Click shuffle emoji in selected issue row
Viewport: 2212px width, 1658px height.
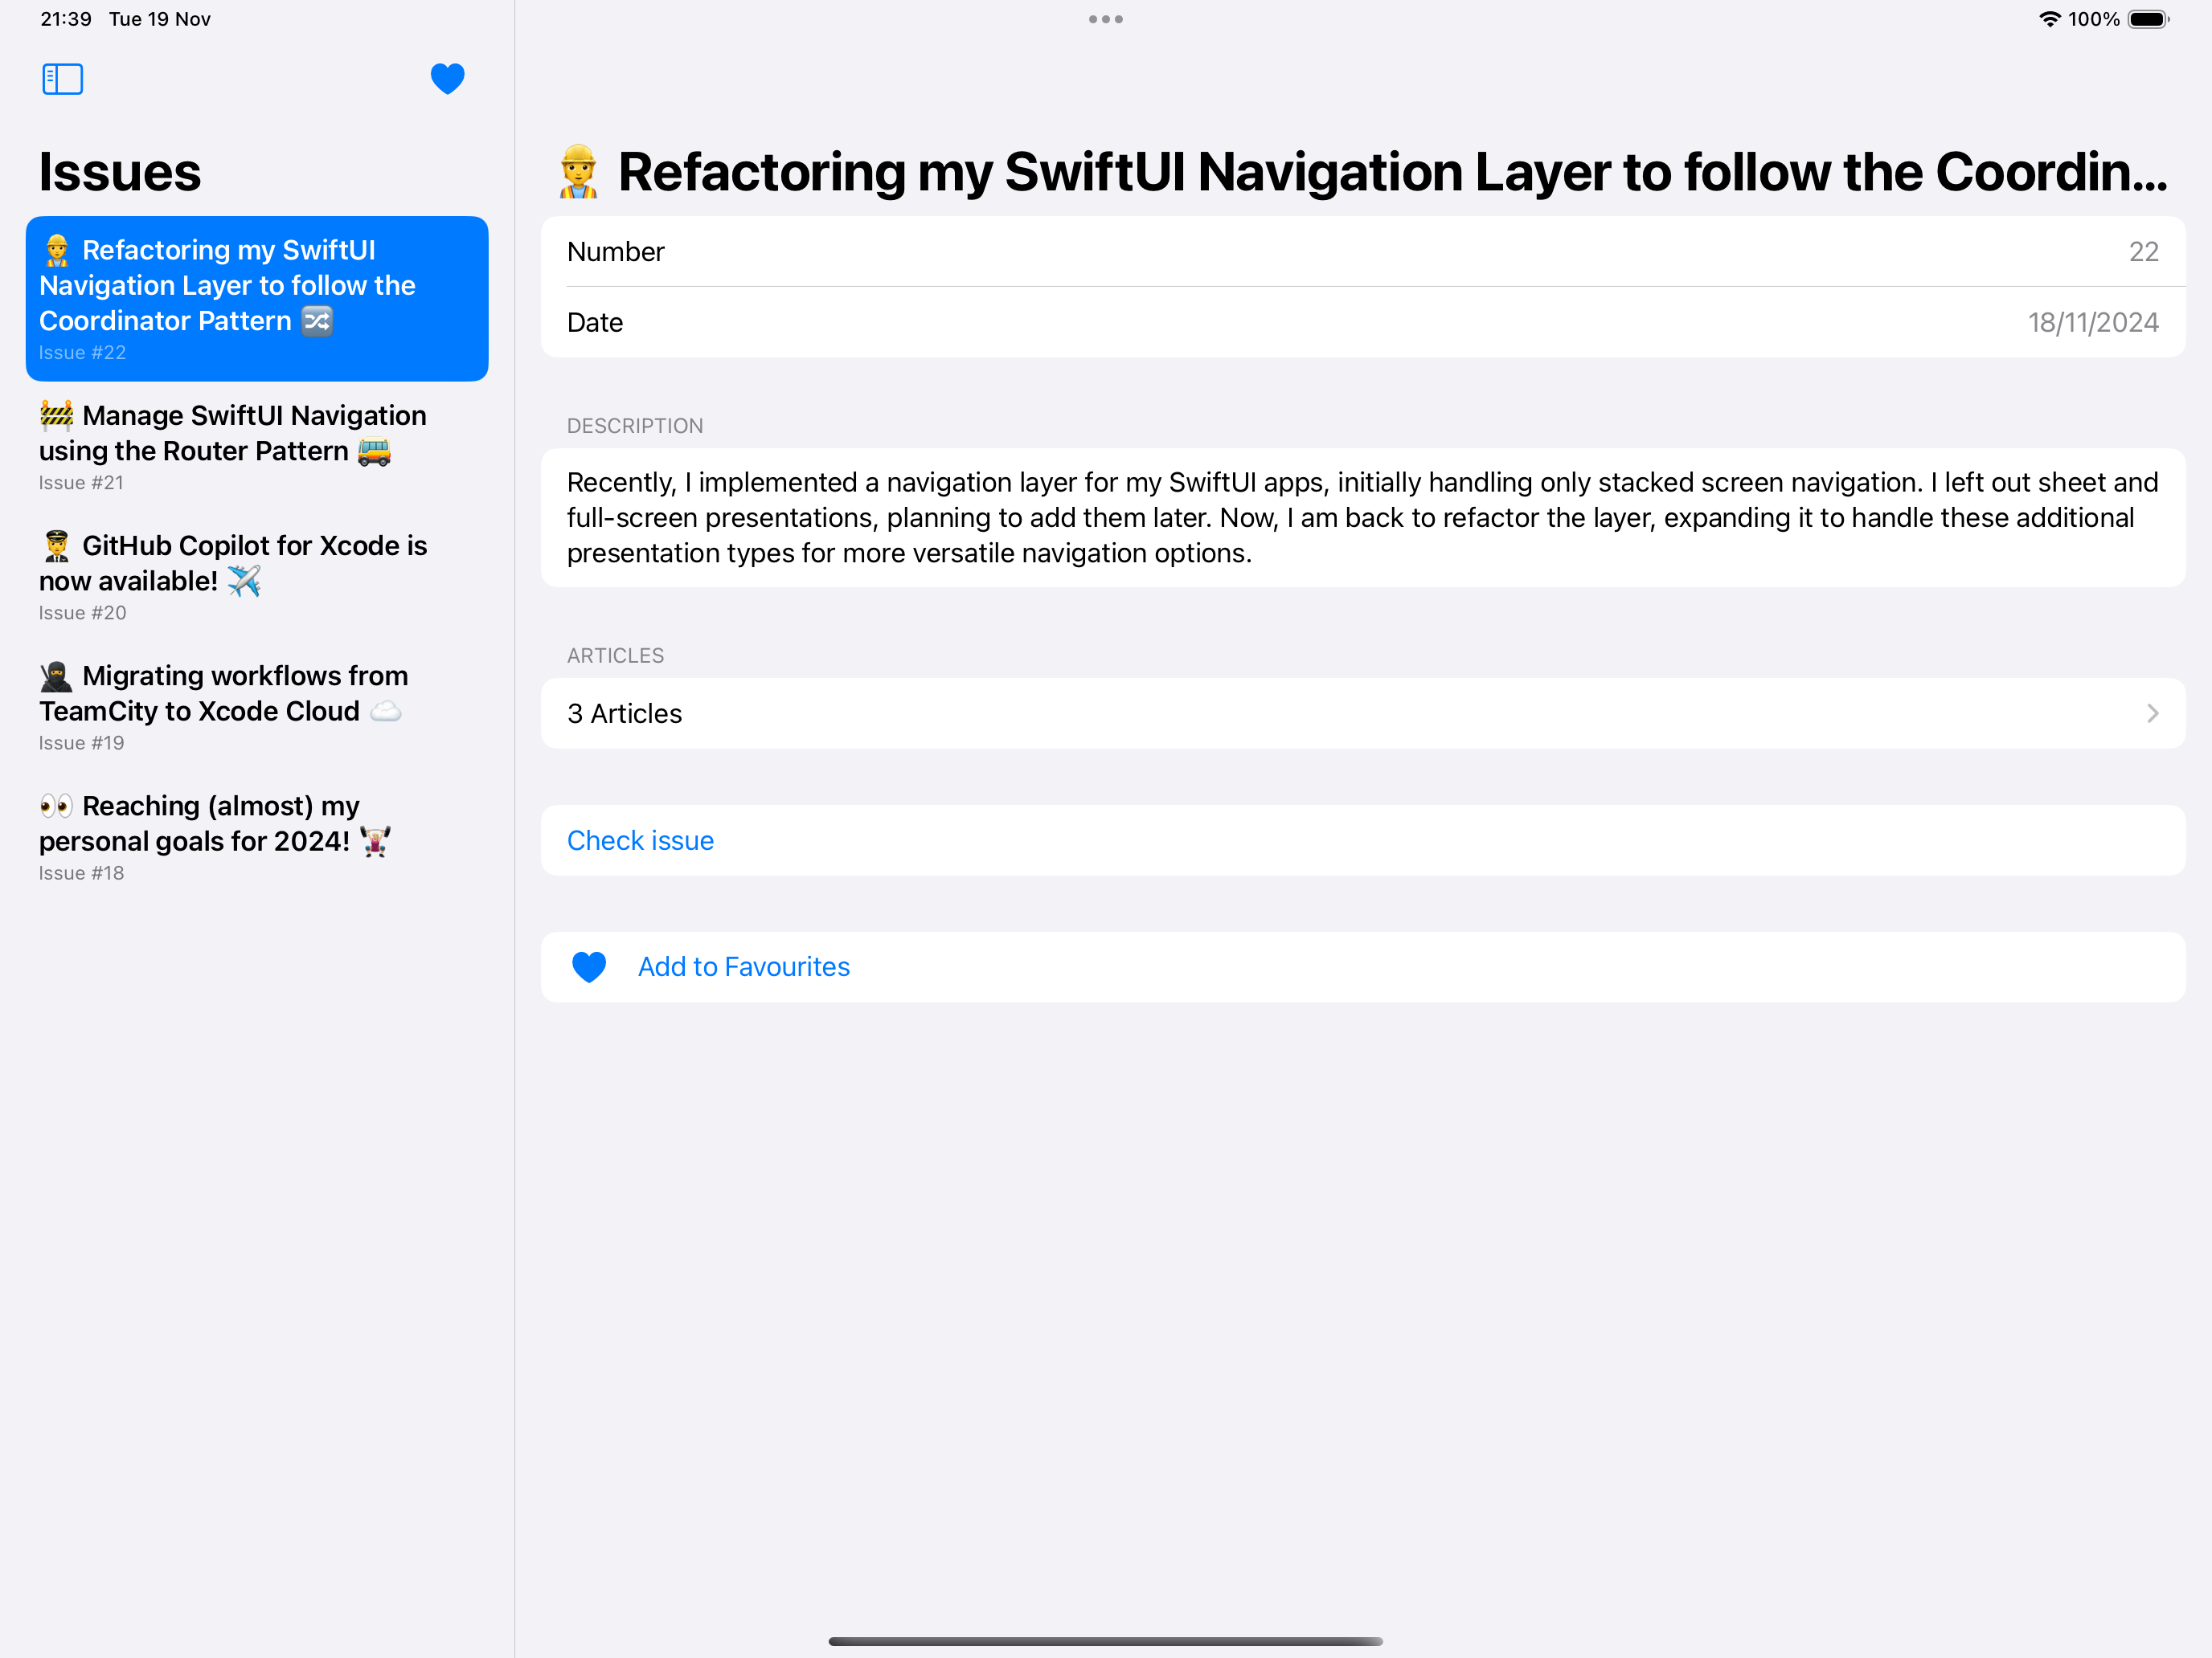(317, 321)
